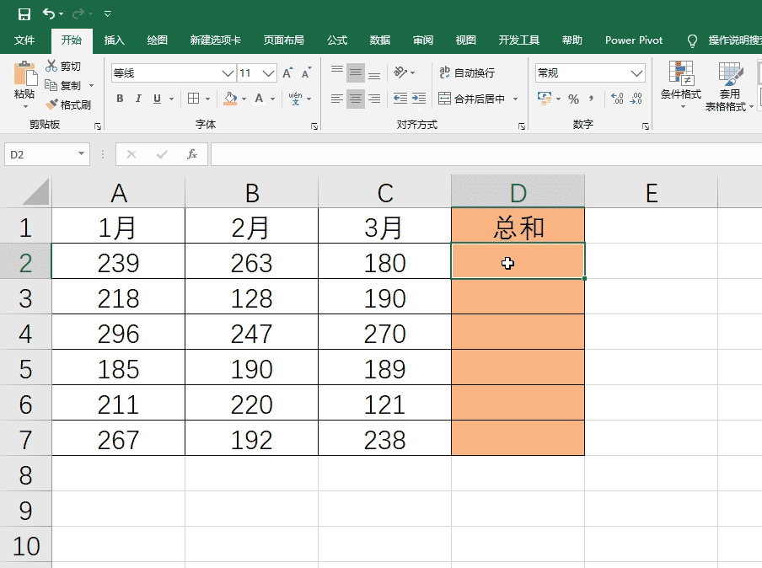Click the Undo arrow icon
Screen dimensions: 762x568
[48, 13]
